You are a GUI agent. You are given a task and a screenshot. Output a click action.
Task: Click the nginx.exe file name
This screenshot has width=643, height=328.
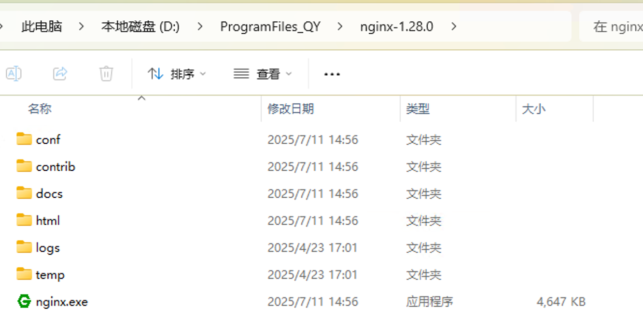tap(62, 302)
